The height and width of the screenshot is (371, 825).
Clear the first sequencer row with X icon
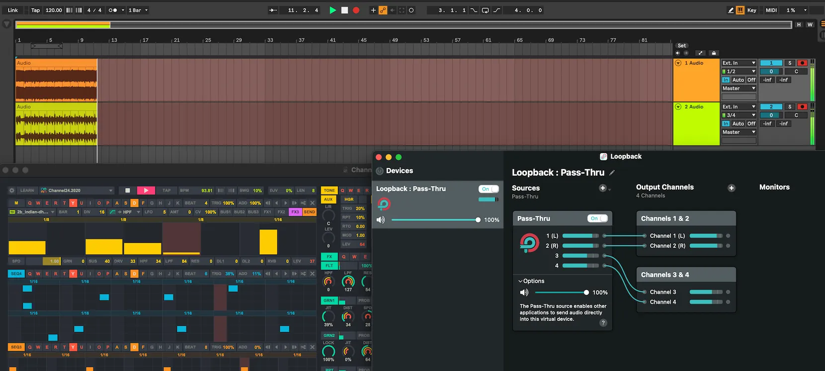[x=312, y=203]
